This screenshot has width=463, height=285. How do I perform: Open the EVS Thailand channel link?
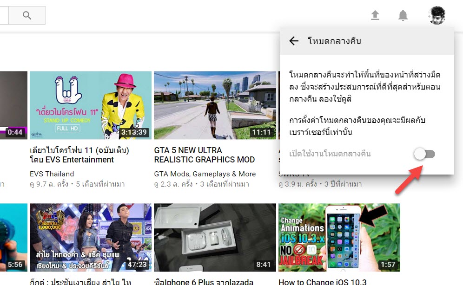(x=52, y=174)
